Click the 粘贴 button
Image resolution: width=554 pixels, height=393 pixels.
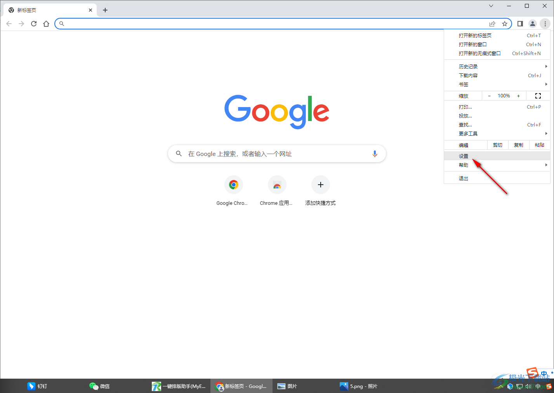click(x=540, y=145)
